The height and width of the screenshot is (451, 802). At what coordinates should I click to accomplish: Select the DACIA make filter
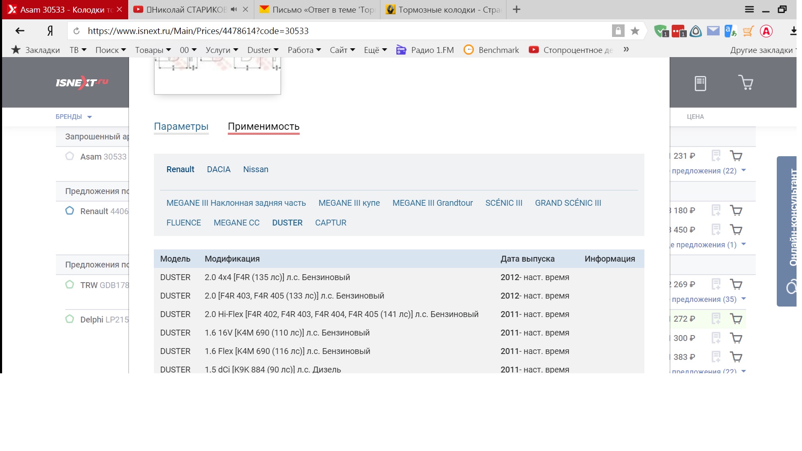[219, 169]
